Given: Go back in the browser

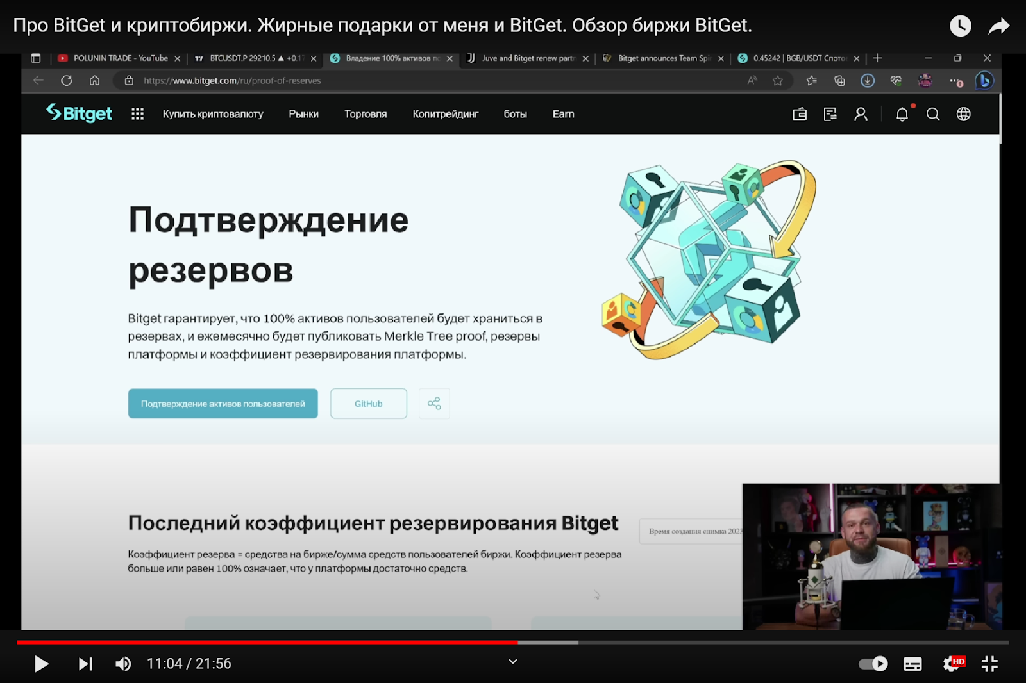Looking at the screenshot, I should [x=38, y=81].
